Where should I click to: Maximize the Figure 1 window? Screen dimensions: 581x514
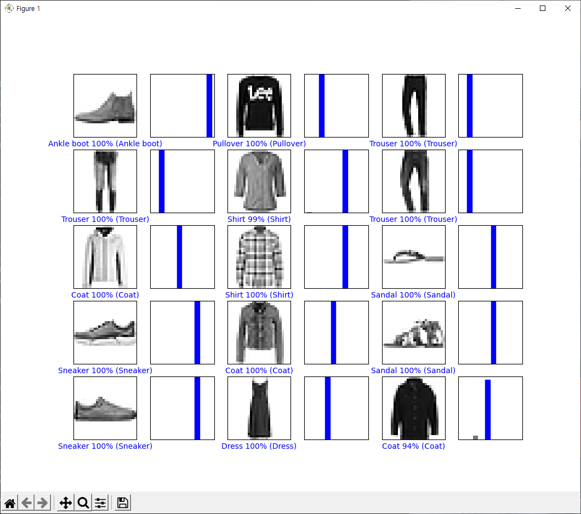543,8
